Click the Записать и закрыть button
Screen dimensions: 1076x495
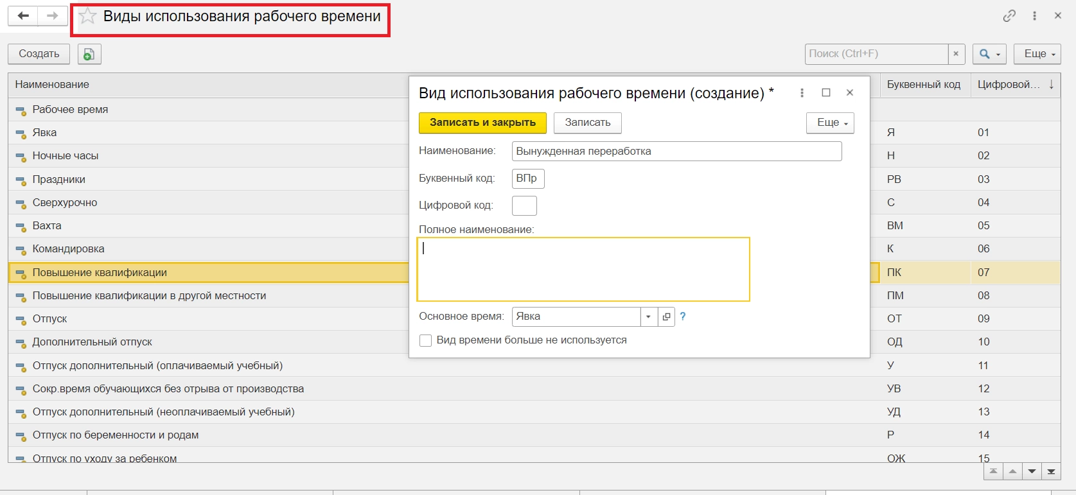point(482,123)
